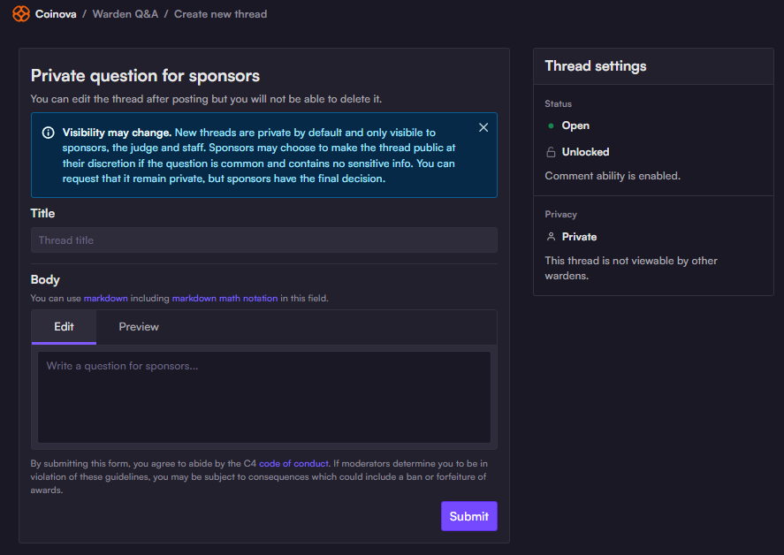The image size is (784, 555).
Task: Dismiss the visibility notice banner
Action: coord(483,127)
